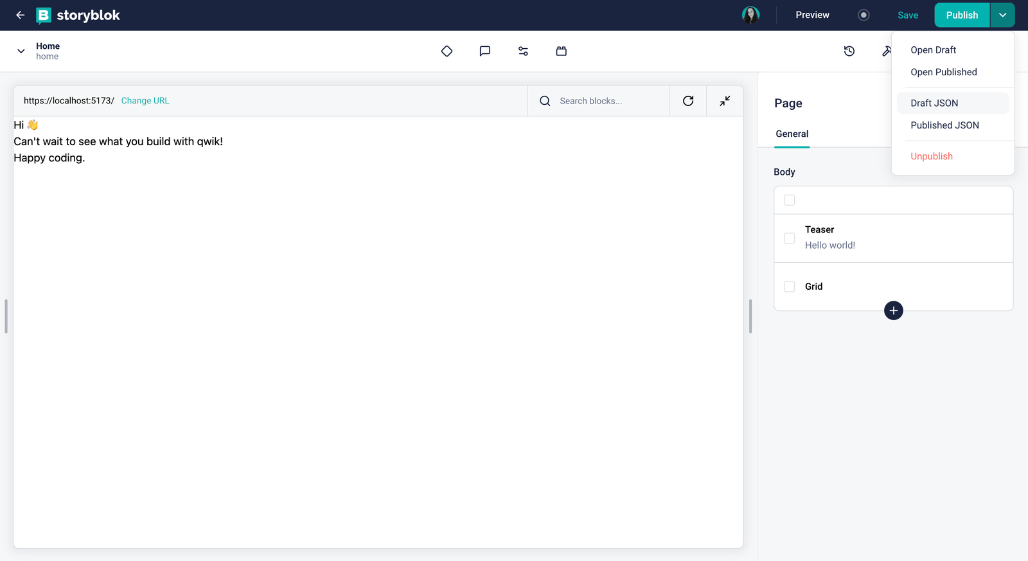This screenshot has width=1028, height=561.
Task: Open the user avatar menu
Action: [750, 15]
